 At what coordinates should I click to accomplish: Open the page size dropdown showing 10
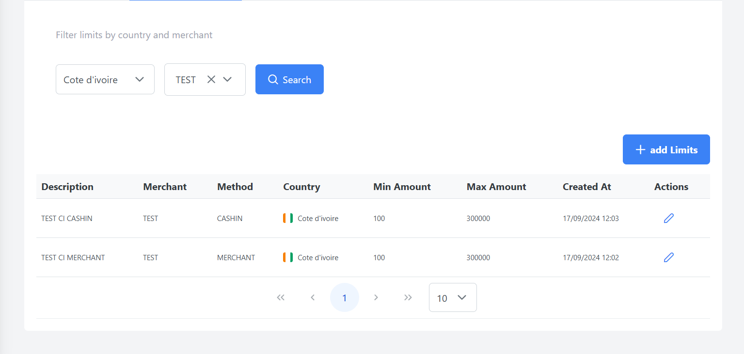click(453, 297)
